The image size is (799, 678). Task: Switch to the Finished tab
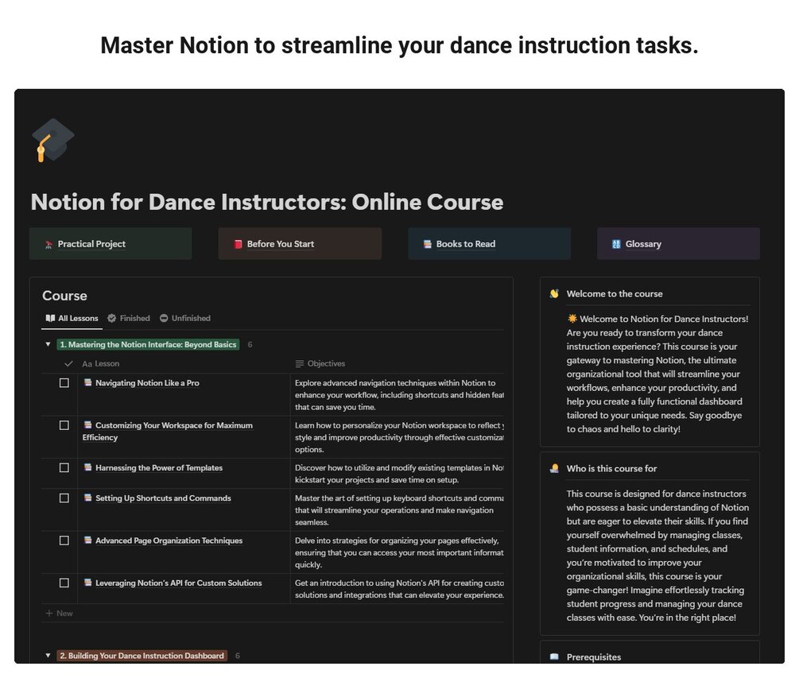(129, 318)
